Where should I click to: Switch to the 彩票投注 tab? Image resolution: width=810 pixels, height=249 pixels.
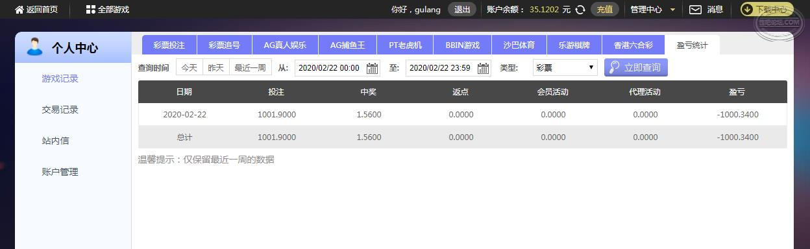169,45
